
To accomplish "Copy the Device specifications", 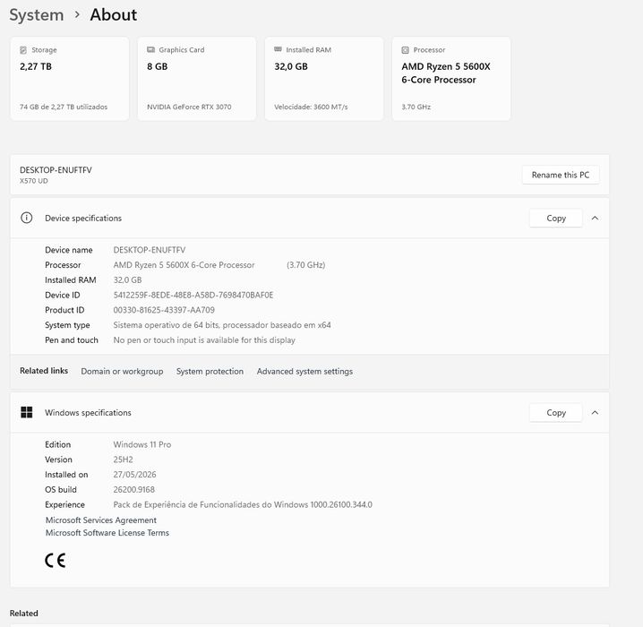I will tap(556, 219).
